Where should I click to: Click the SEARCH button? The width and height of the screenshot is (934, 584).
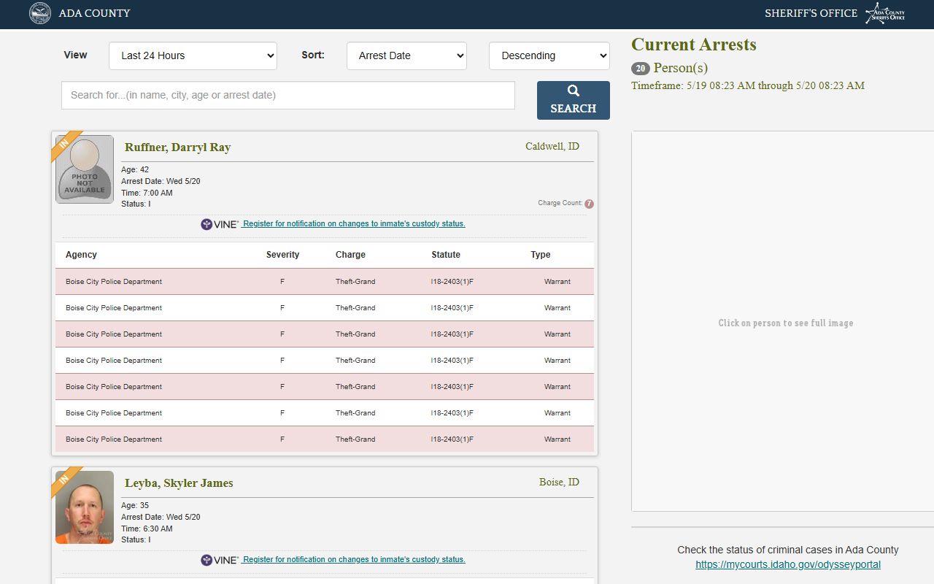click(574, 100)
